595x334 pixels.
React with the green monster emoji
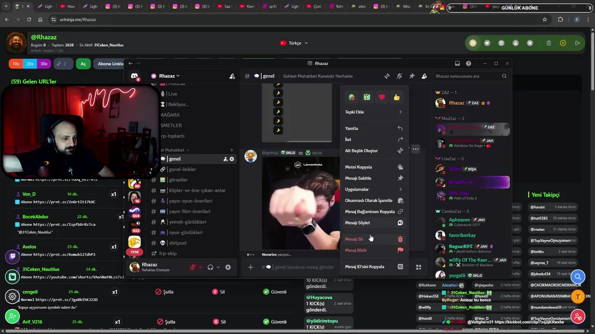pos(367,97)
